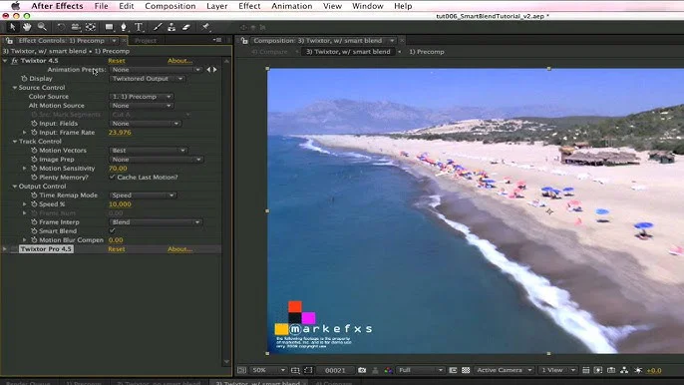This screenshot has width=684, height=385.
Task: Uncheck Cache Last Motion checkbox
Action: click(112, 177)
